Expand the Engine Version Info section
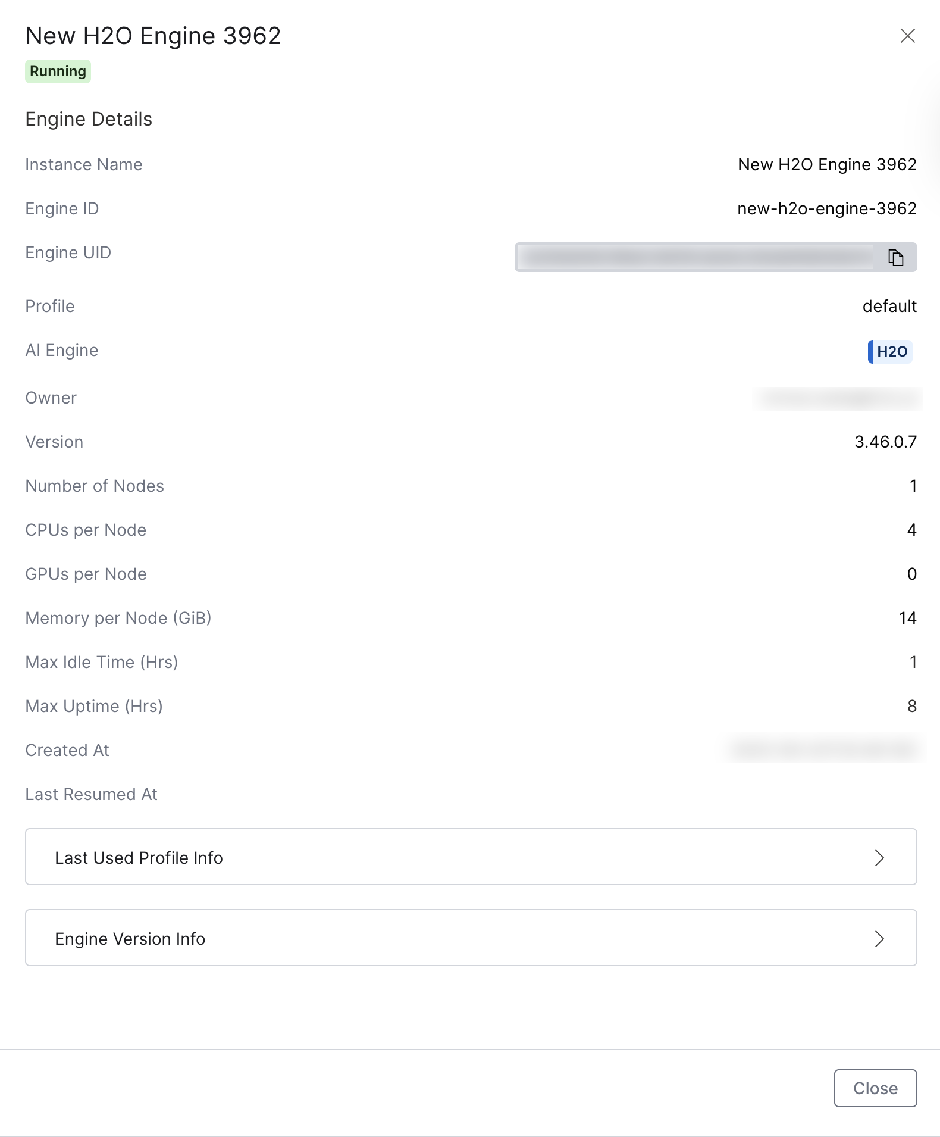Image resolution: width=940 pixels, height=1137 pixels. click(x=470, y=938)
